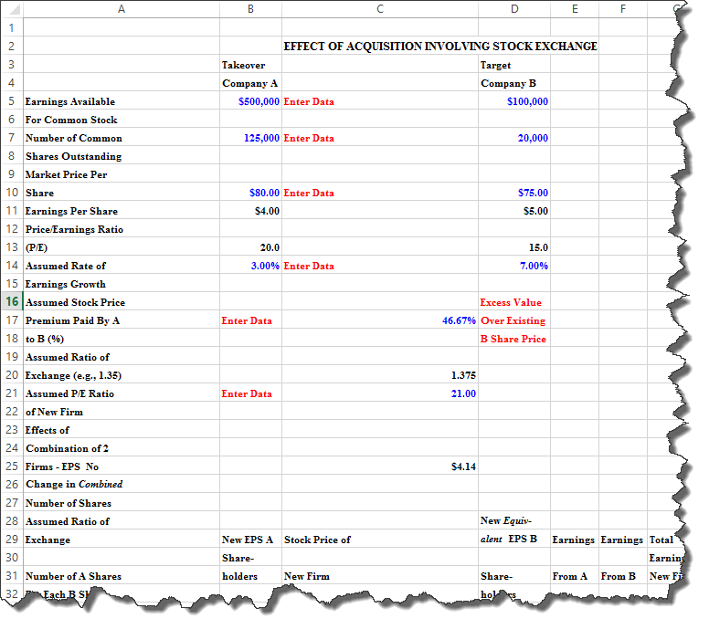This screenshot has width=709, height=629.
Task: Click Company B earnings cell $100,000
Action: click(513, 101)
